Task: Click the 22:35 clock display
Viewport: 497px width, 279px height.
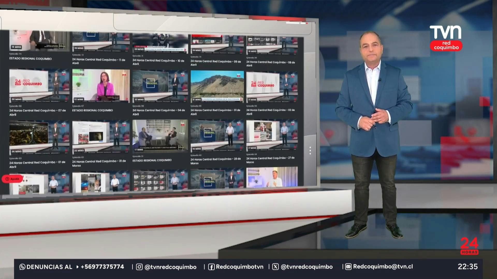Action: pos(467,267)
